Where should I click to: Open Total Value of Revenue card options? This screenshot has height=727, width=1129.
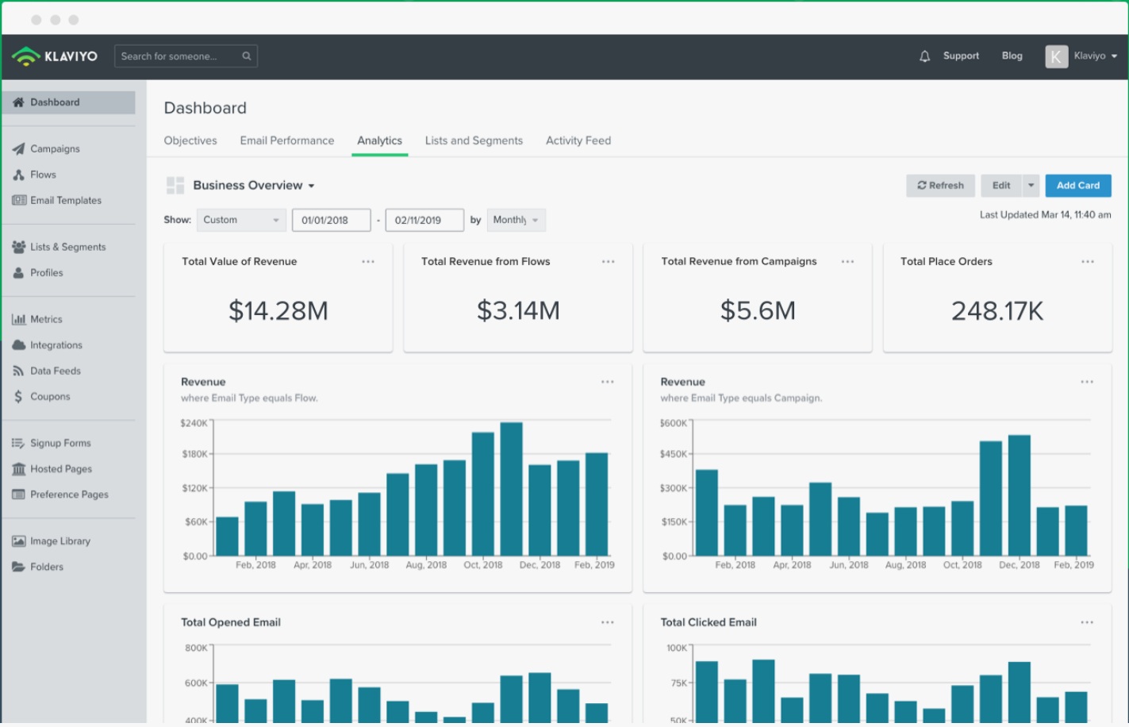pos(368,262)
